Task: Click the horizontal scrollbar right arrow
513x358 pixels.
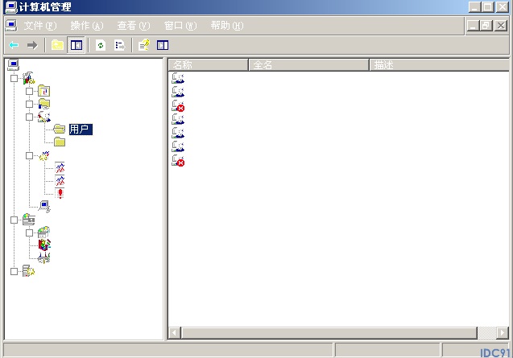Action: 503,333
